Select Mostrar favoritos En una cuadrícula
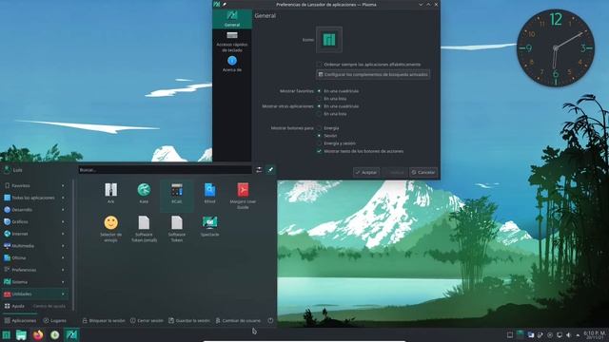609x342 pixels. point(338,91)
